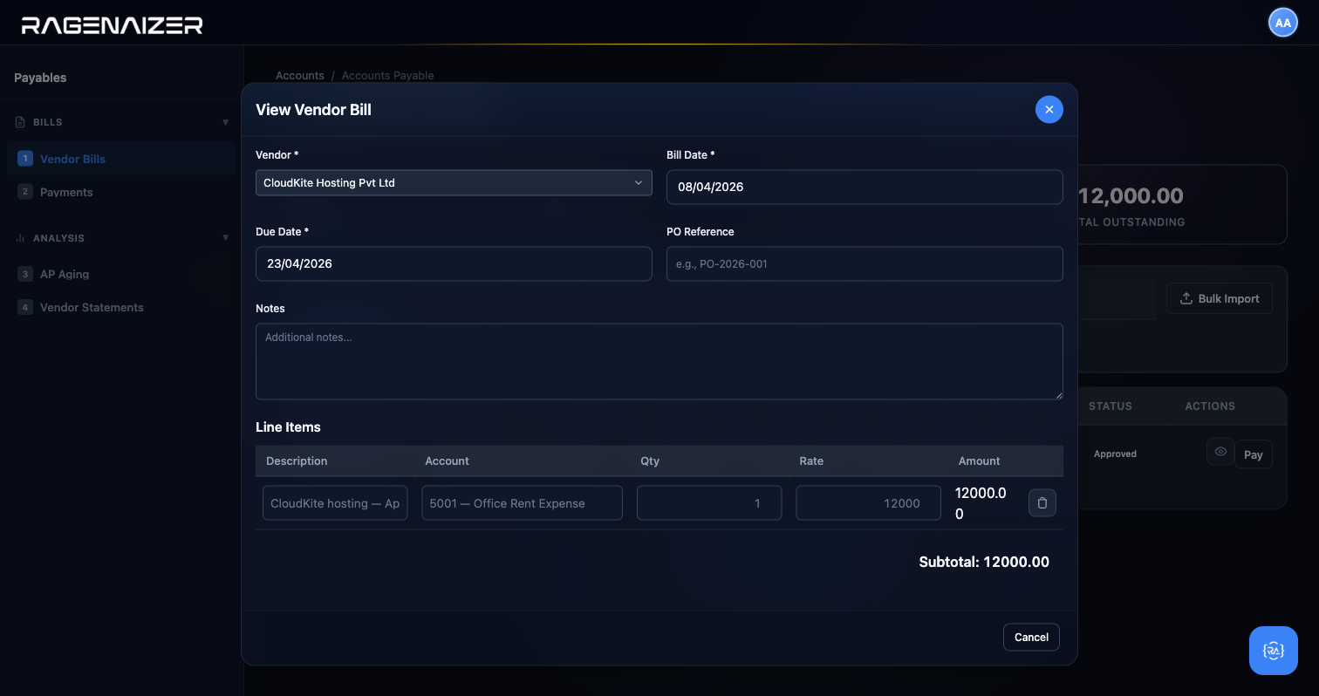Viewport: 1319px width, 696px height.
Task: Click the eye icon in the Approved row
Action: coord(1220,452)
